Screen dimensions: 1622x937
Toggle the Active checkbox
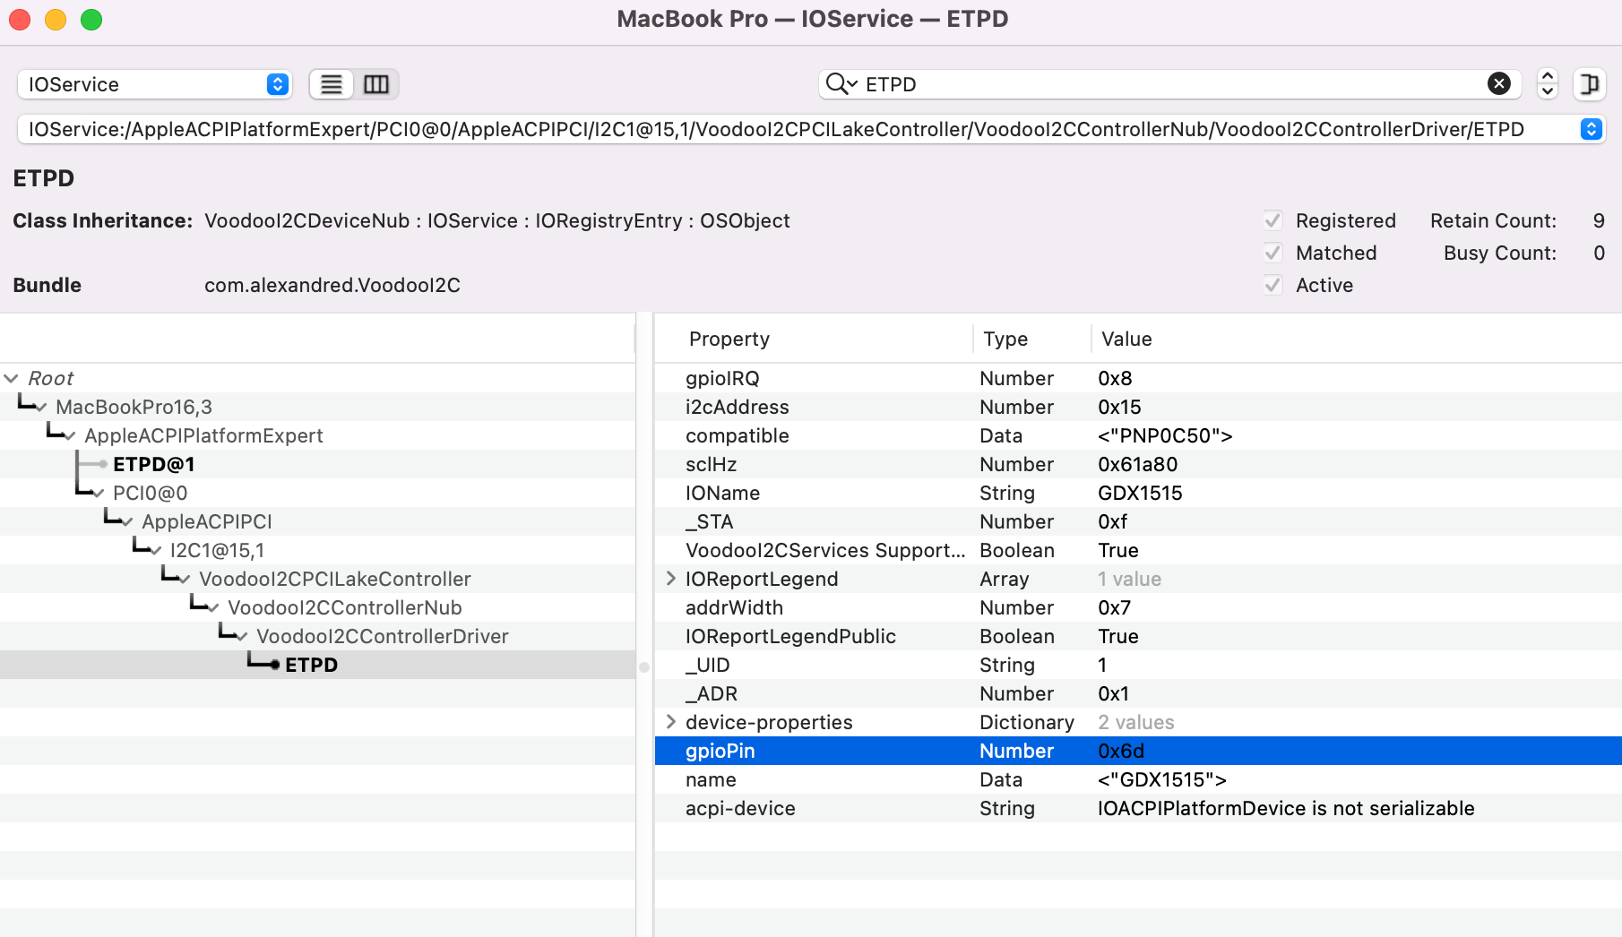click(1273, 285)
